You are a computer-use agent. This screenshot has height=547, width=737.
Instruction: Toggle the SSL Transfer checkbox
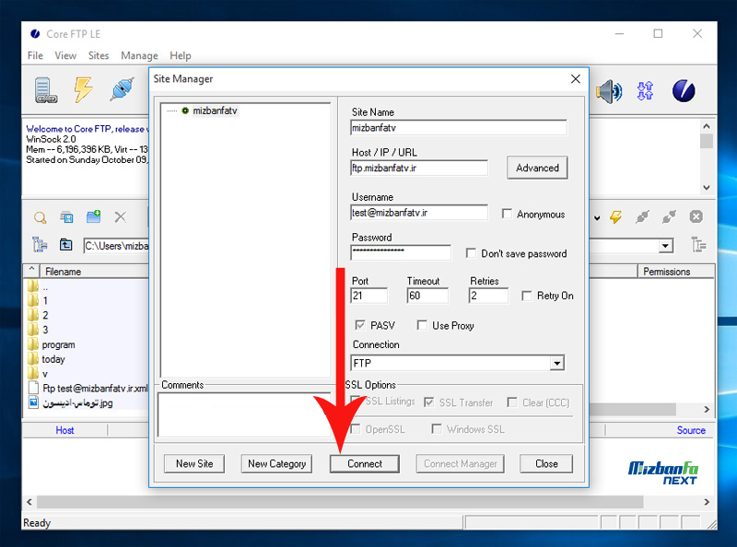tap(428, 402)
